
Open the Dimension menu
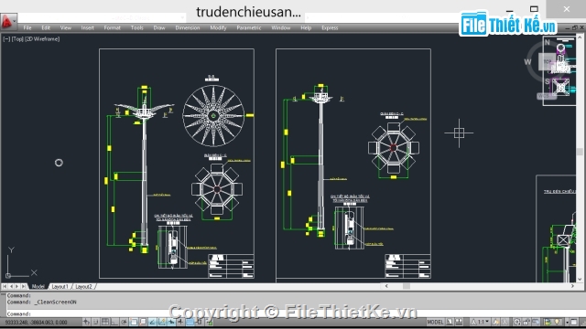[x=188, y=28]
